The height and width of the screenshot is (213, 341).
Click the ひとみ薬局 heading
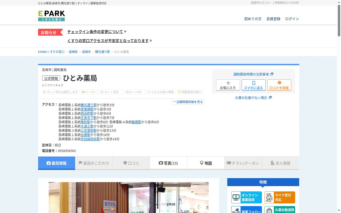(80, 78)
